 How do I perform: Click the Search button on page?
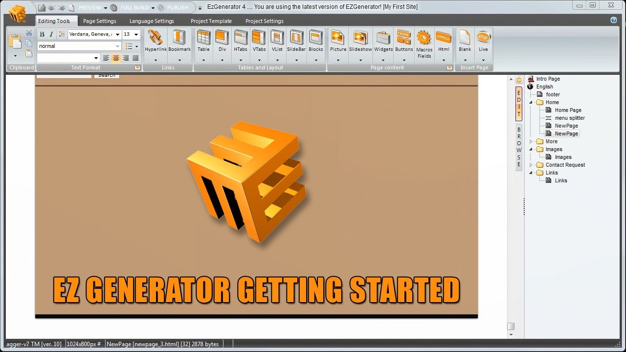coord(107,75)
